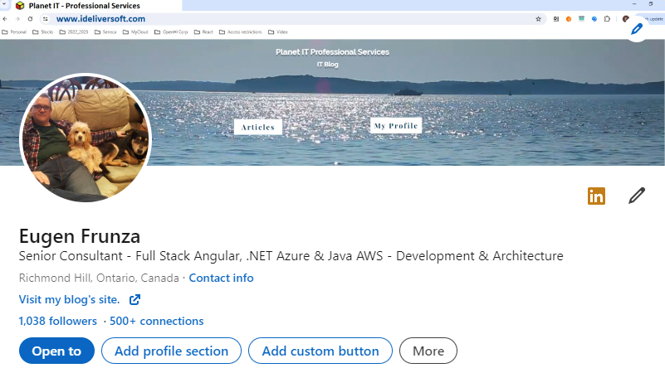View the 1,038 followers link
Viewport: 665px width, 368px height.
pos(57,322)
